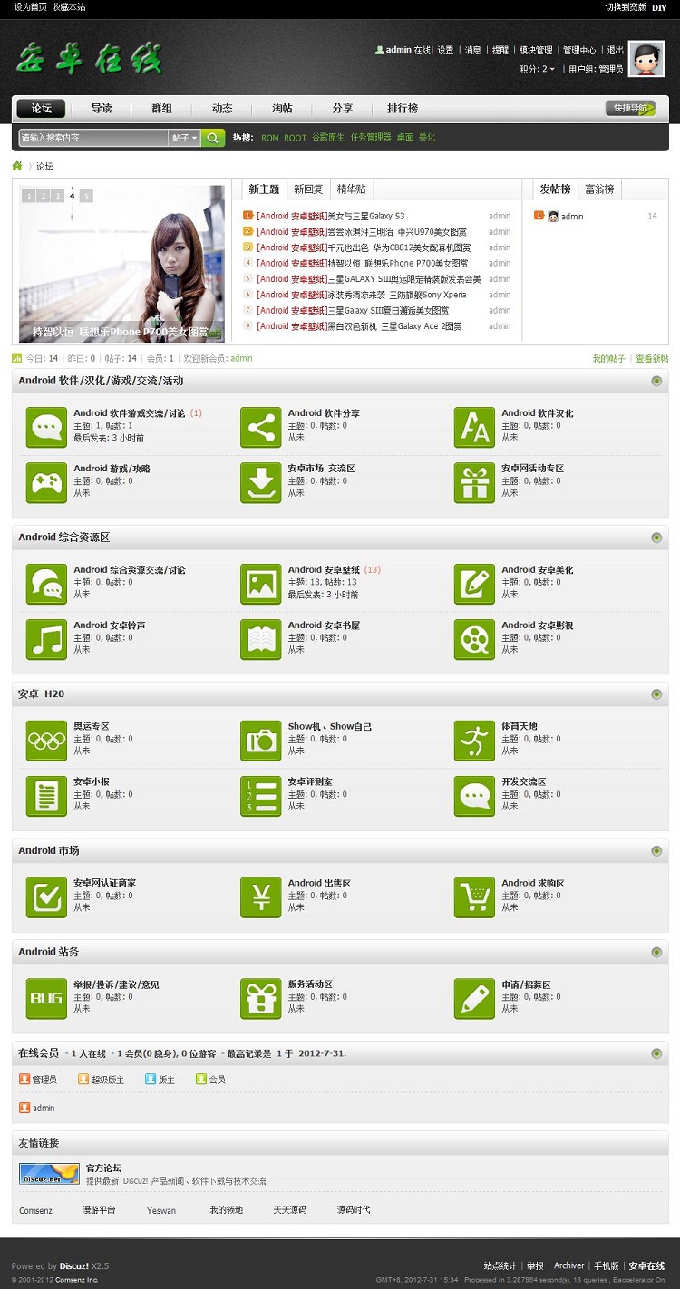Open the Android 安卓影视 film reel icon
Viewport: 680px width, 1289px height.
[x=475, y=639]
